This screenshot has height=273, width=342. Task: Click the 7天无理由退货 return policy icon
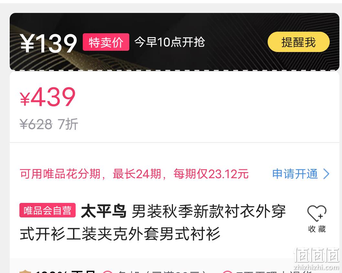pos(227,272)
